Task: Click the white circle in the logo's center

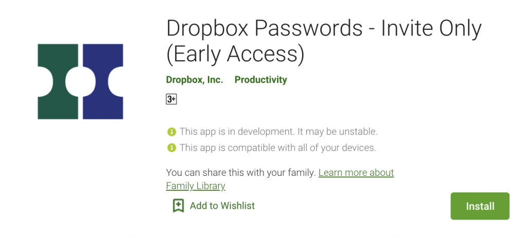Action: click(80, 81)
